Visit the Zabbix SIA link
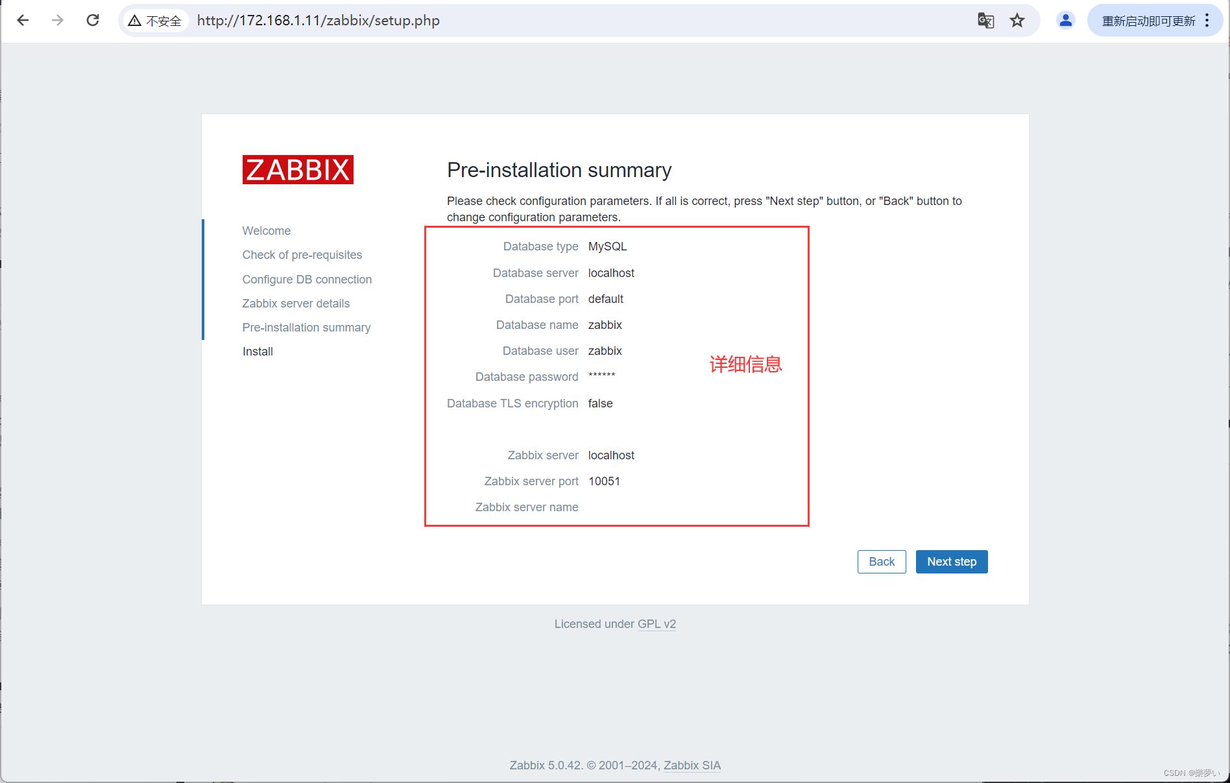1230x783 pixels. [692, 765]
